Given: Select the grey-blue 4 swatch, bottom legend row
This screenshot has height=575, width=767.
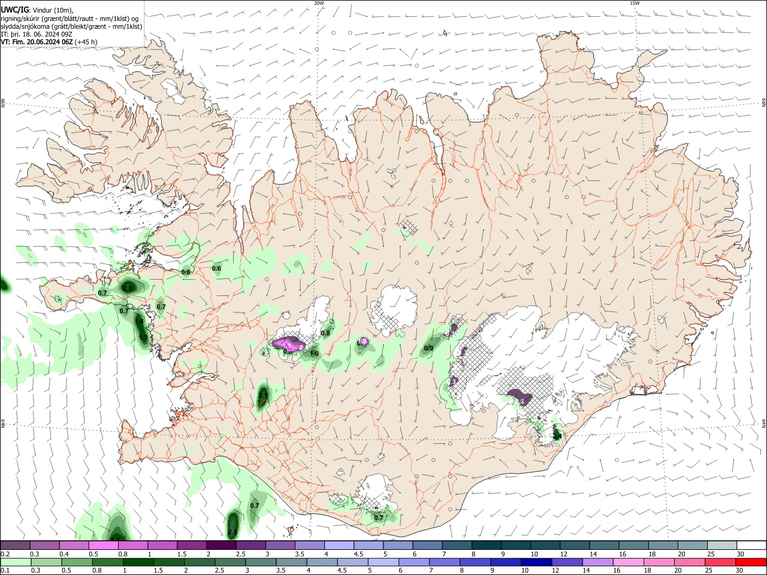Looking at the screenshot, I should tap(322, 562).
